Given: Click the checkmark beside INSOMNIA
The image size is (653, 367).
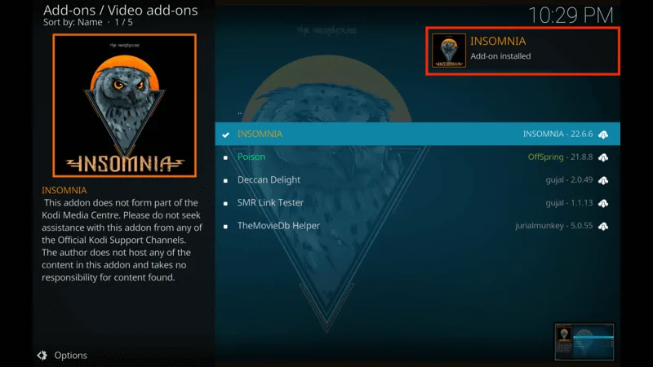Looking at the screenshot, I should 226,135.
